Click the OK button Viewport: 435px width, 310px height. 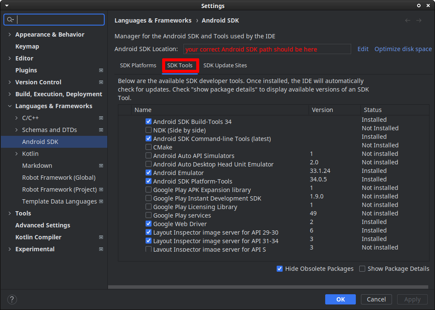tap(341, 299)
